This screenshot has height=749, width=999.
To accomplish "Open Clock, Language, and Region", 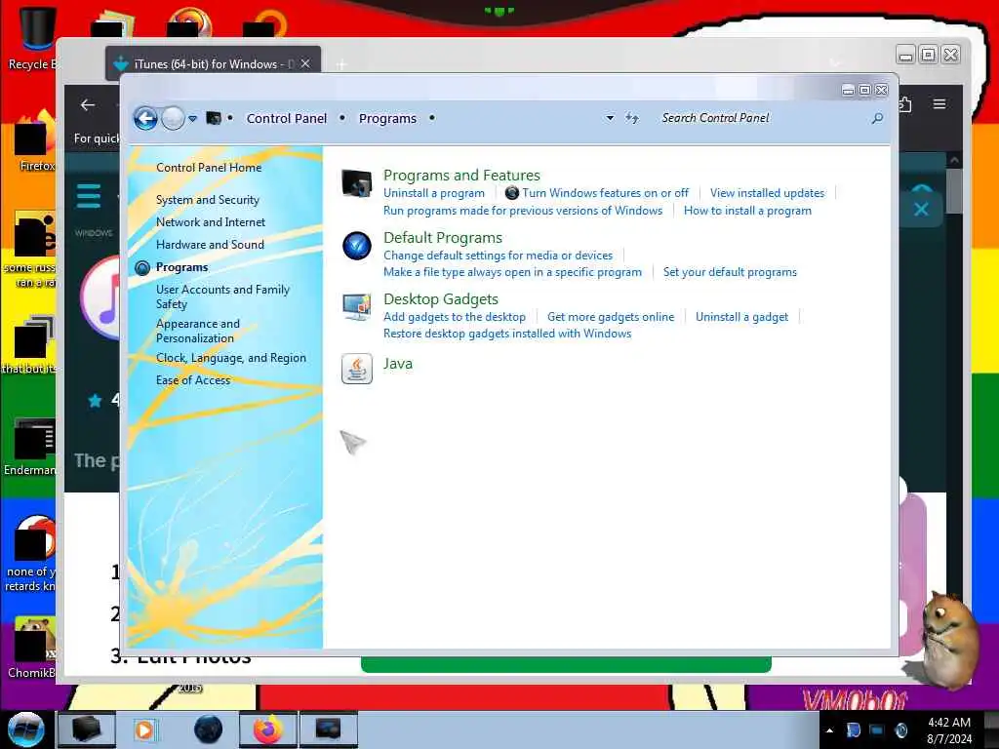I will coord(231,358).
